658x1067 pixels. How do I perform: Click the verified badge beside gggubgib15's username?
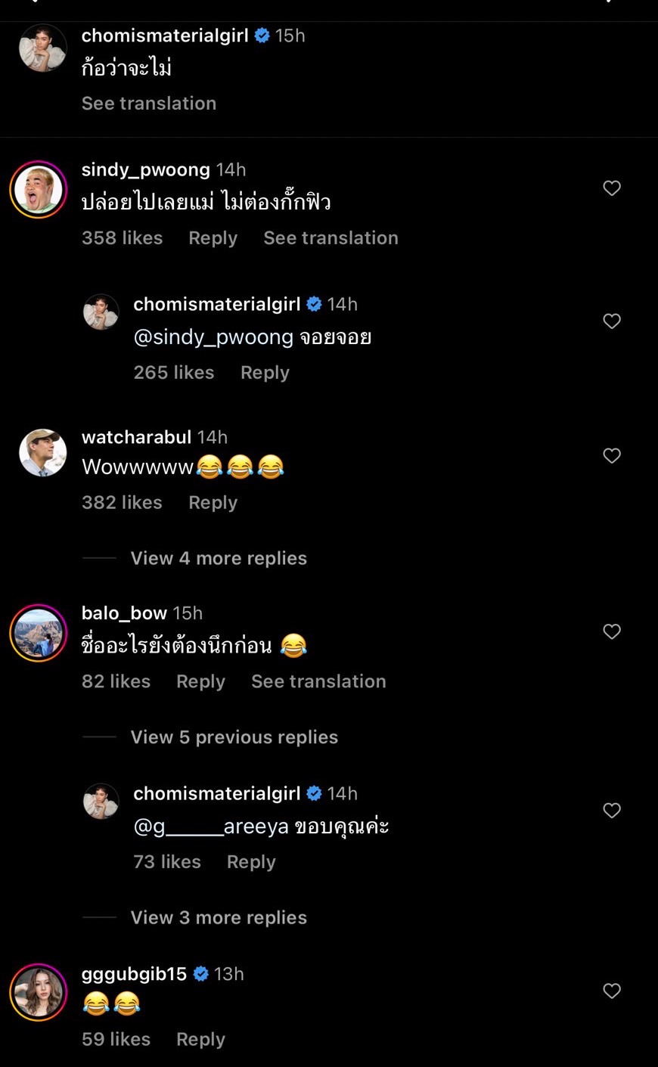point(200,974)
